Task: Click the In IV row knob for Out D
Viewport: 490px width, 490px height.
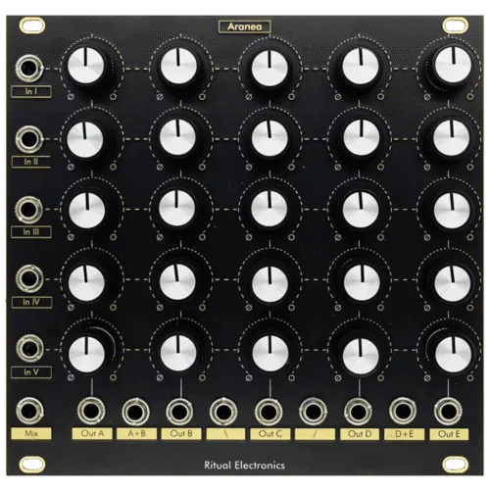Action: (362, 282)
